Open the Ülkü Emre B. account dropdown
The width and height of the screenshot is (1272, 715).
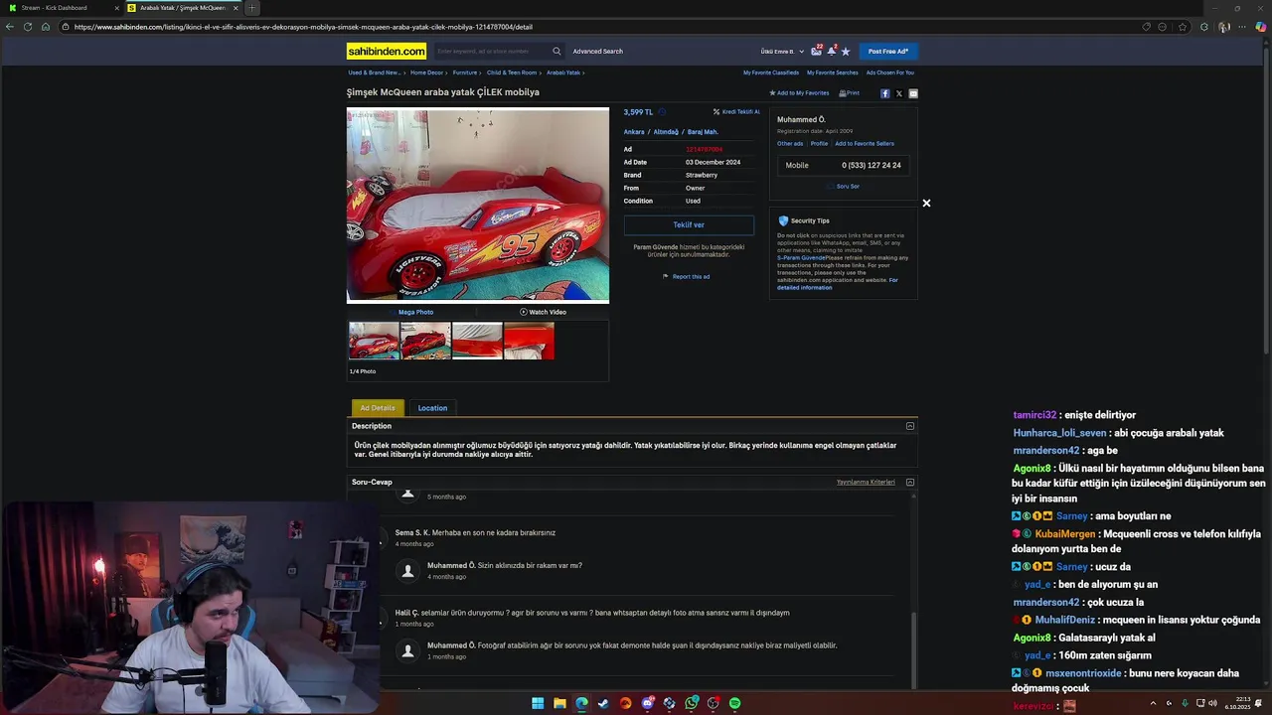[782, 52]
